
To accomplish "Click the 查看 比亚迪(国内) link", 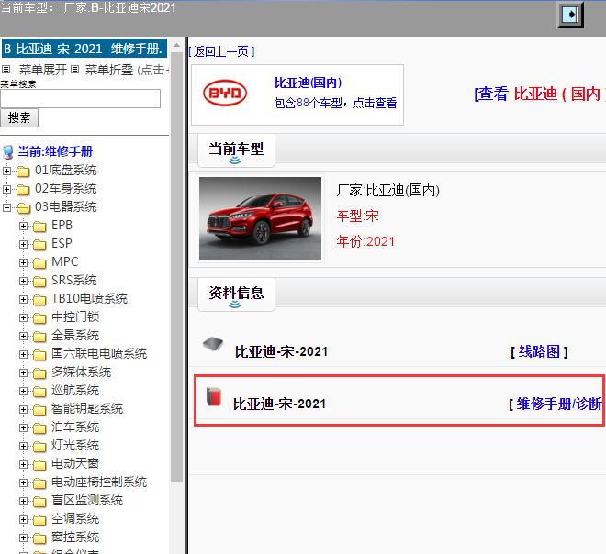I will 540,94.
